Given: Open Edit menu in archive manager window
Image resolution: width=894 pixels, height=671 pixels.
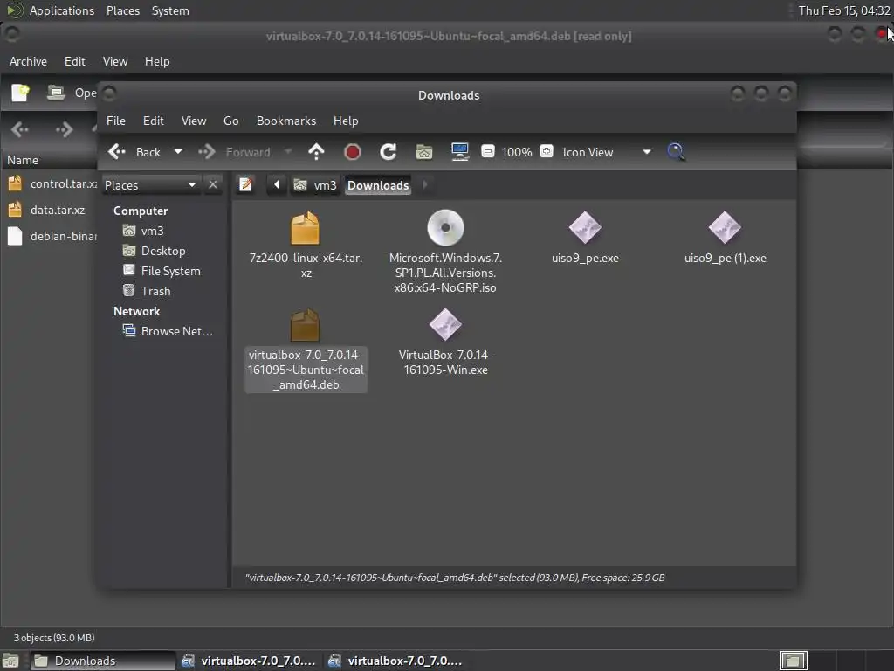Looking at the screenshot, I should tap(75, 62).
